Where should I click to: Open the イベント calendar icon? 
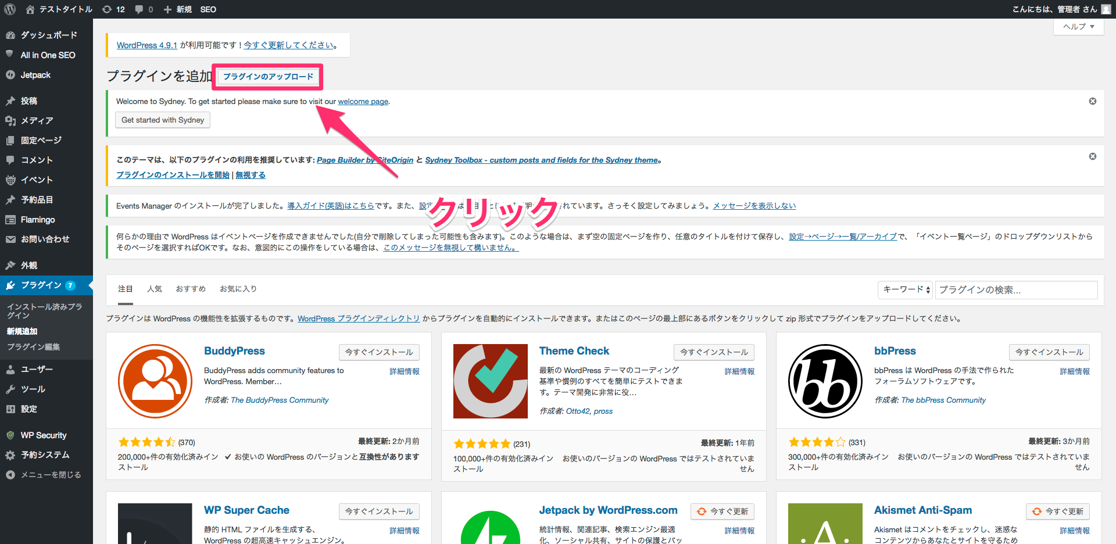click(10, 180)
